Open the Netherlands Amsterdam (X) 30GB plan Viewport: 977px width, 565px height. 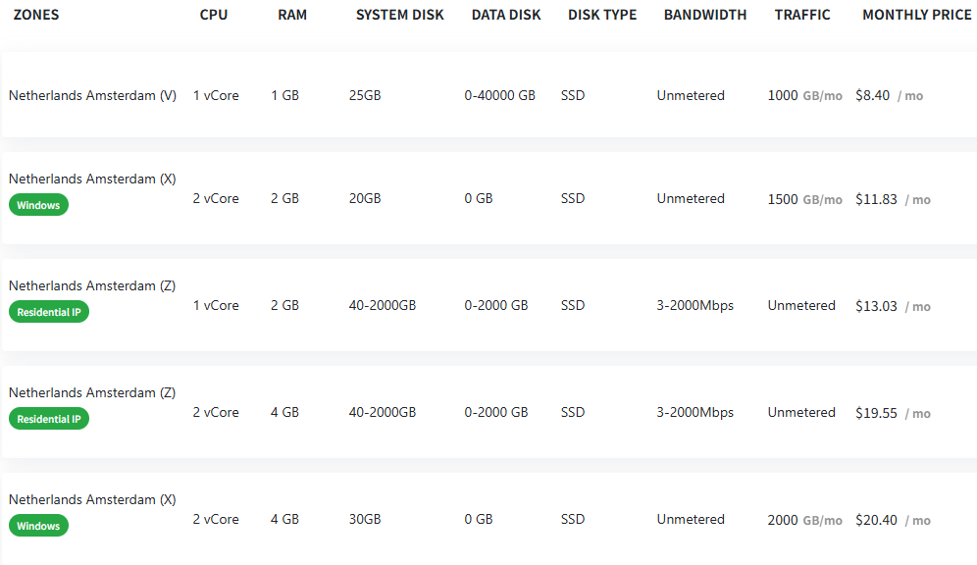[x=489, y=519]
